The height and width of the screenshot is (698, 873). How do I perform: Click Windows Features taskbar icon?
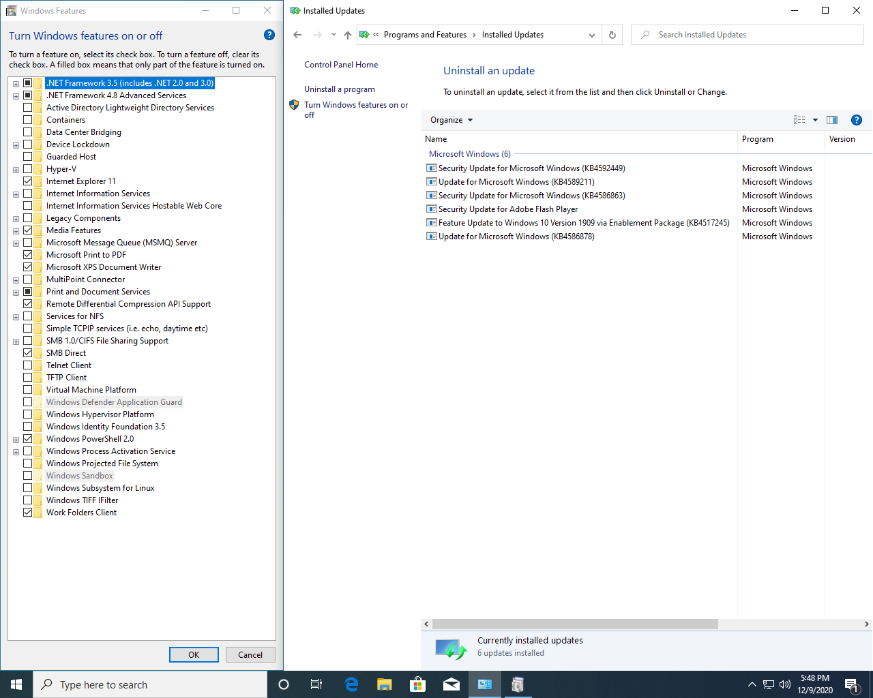(518, 684)
